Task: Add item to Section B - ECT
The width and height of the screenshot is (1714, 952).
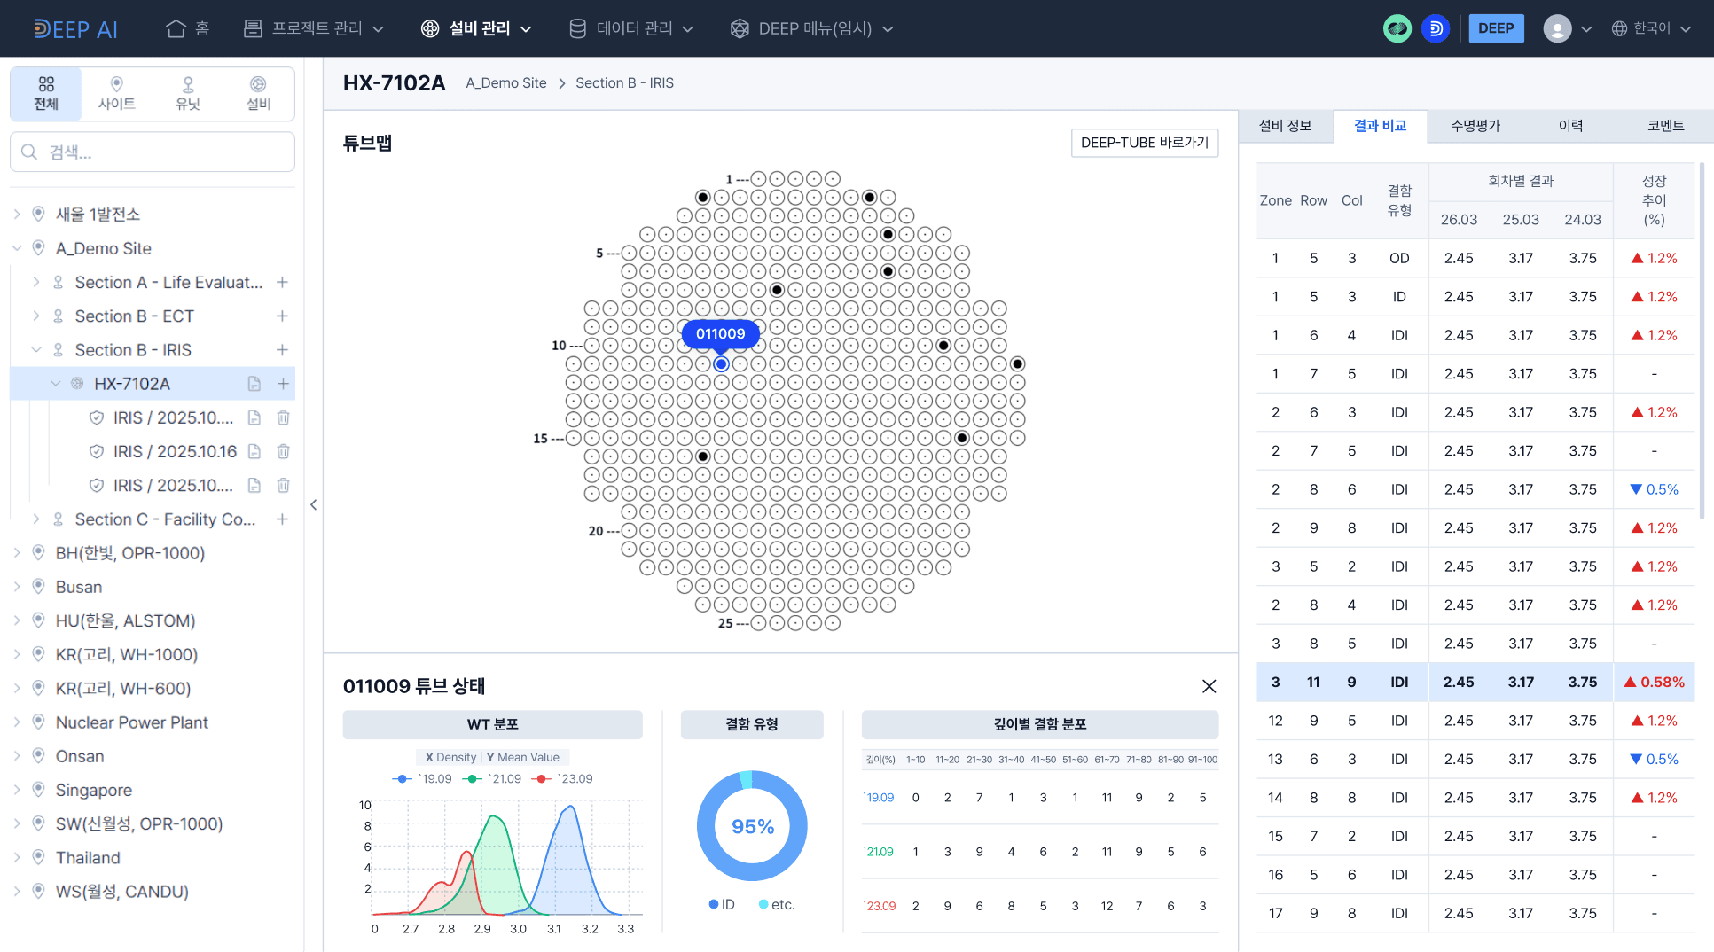Action: pos(282,316)
